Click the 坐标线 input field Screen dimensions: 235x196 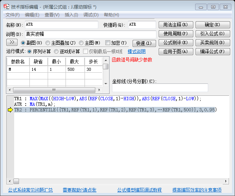pos(160,88)
